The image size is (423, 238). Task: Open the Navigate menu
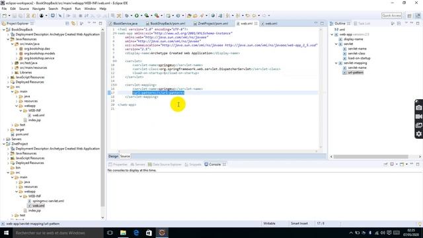coord(38,9)
